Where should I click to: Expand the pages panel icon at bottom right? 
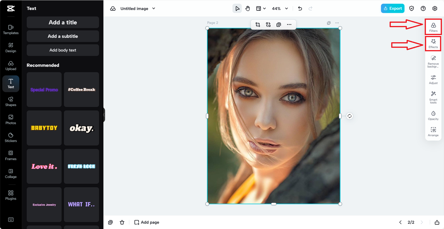[437, 222]
